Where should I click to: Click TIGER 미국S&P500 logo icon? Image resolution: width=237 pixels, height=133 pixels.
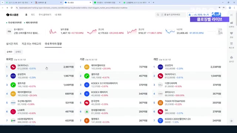(x=160, y=103)
